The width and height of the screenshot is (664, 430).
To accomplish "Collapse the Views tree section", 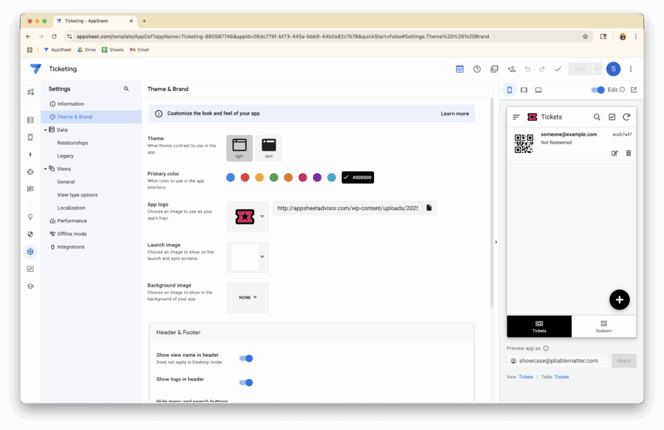I will coord(45,169).
